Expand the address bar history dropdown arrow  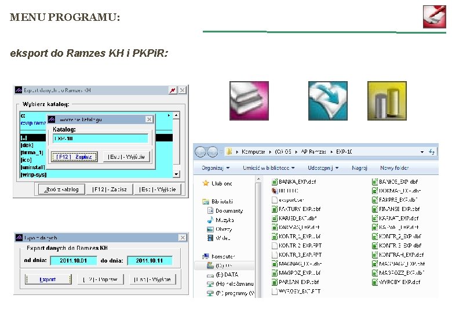pyautogui.click(x=422, y=152)
